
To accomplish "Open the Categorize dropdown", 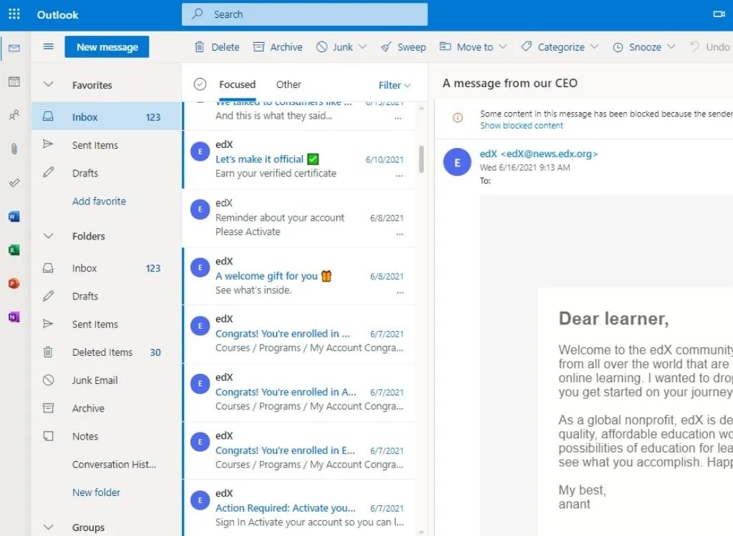I will [559, 46].
